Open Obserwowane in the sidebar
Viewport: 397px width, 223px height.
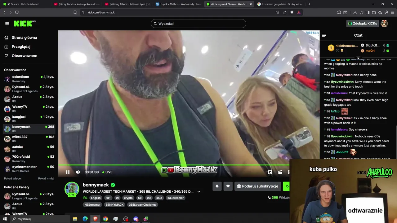coord(25,56)
